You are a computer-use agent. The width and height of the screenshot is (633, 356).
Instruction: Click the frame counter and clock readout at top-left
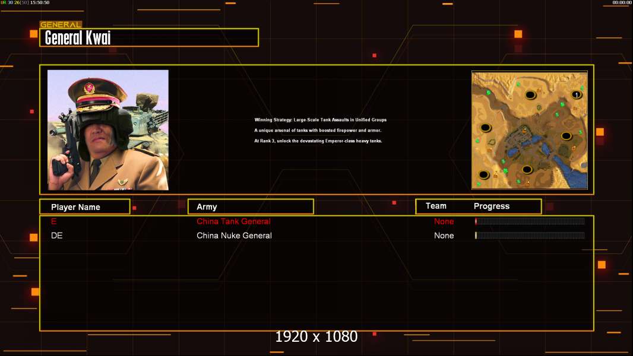25,2
